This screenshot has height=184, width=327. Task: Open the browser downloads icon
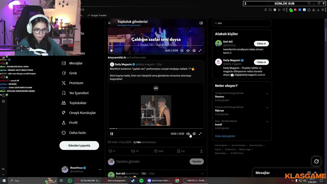(x=318, y=10)
